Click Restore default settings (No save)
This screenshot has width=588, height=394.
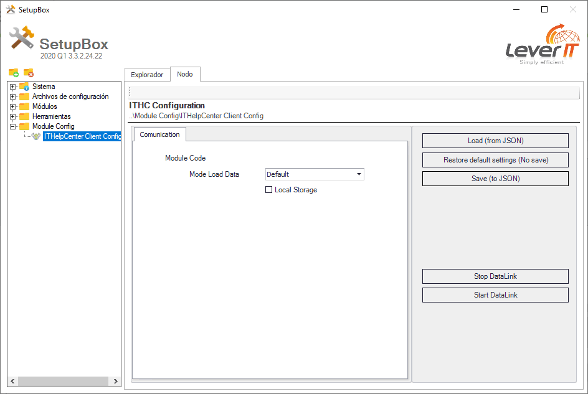[495, 160]
